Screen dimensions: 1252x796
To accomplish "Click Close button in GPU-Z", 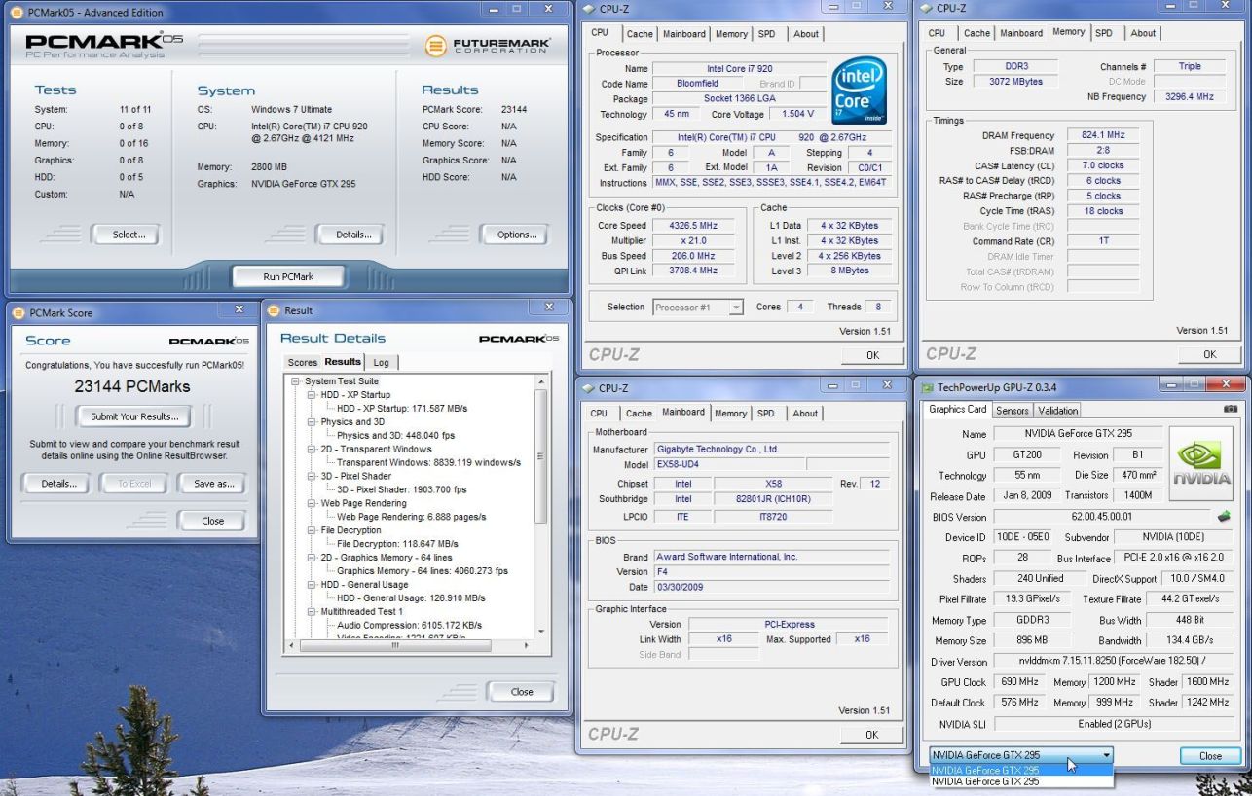I will 1210,756.
